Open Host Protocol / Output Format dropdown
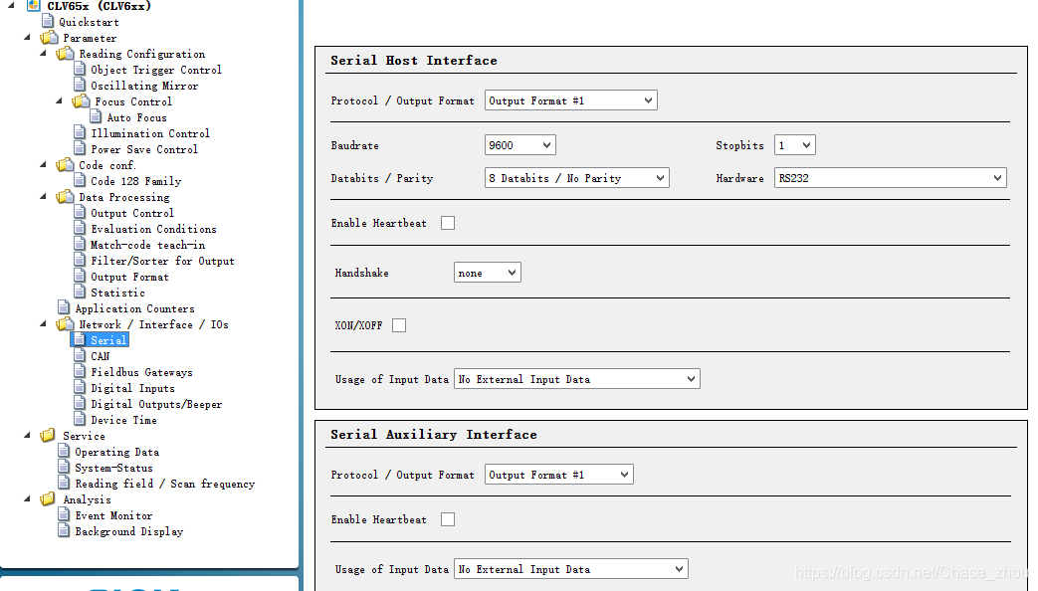The image size is (1038, 591). click(570, 100)
